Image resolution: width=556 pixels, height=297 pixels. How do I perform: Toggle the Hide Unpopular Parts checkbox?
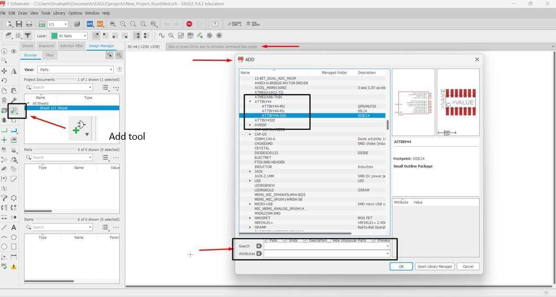point(329,240)
